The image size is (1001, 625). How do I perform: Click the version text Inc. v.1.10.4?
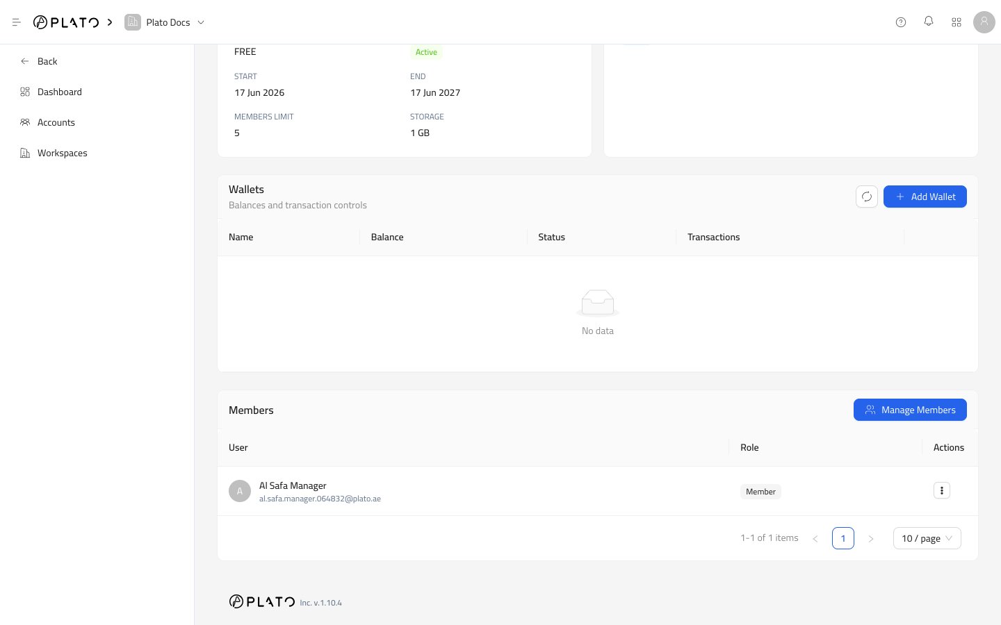click(321, 603)
